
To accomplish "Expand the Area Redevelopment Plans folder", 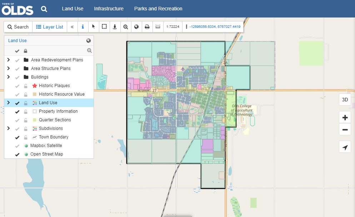I will click(9, 60).
